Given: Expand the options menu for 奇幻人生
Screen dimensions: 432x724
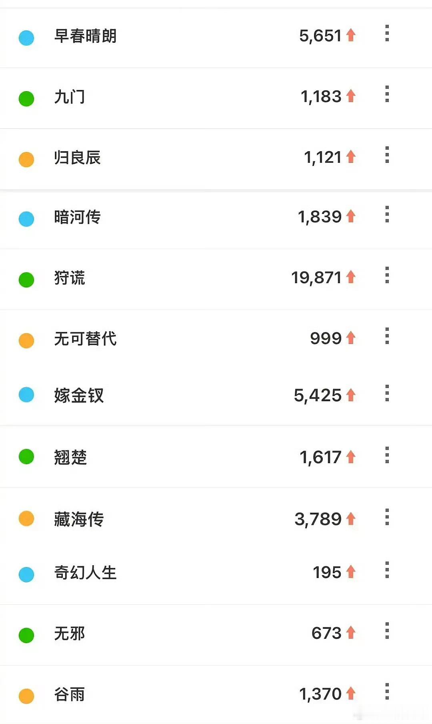Looking at the screenshot, I should click(387, 570).
